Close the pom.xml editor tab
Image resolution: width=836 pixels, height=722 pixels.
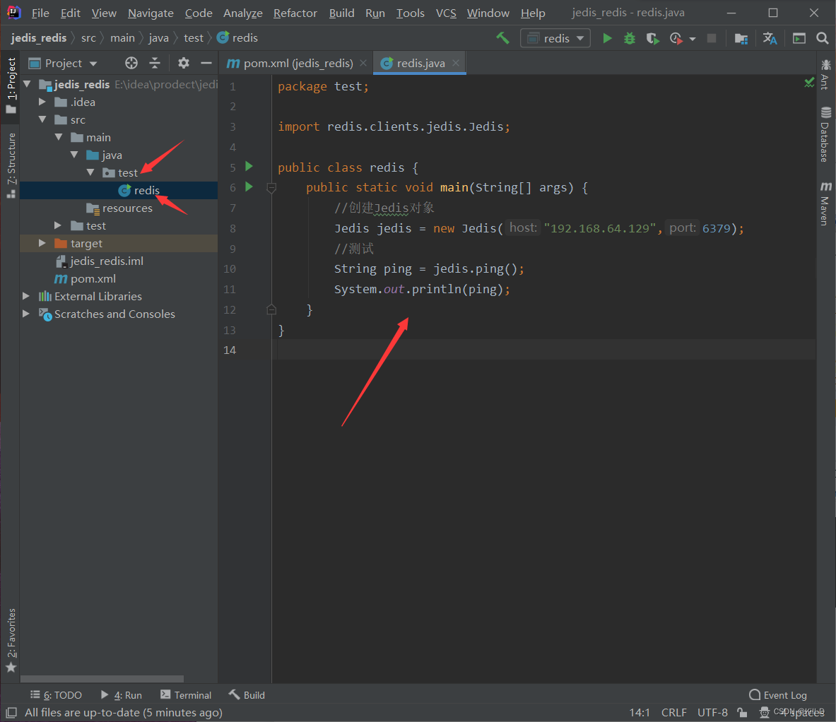(x=363, y=64)
